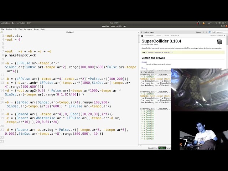Click the line 'p.makeTempoClock'
228x171 pixels.
pyautogui.click(x=21, y=55)
